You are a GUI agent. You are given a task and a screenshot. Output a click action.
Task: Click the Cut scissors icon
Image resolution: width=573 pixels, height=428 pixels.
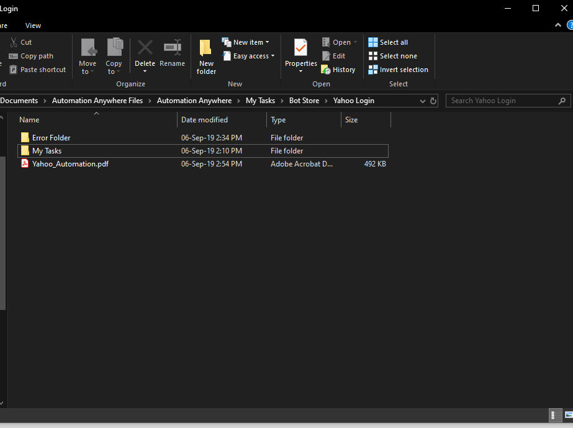click(x=14, y=42)
